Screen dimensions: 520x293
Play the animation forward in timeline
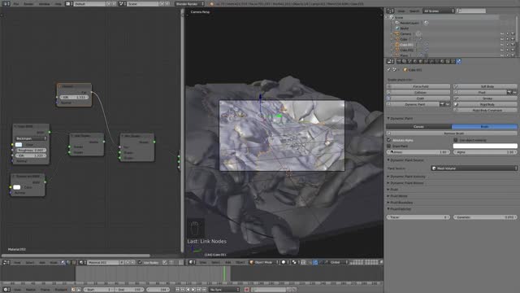[x=193, y=290]
